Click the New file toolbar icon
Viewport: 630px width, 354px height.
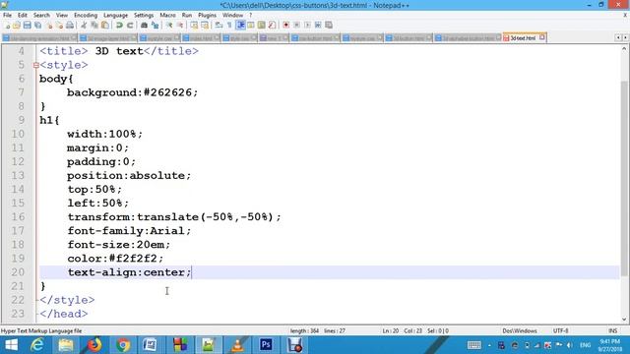(x=7, y=26)
